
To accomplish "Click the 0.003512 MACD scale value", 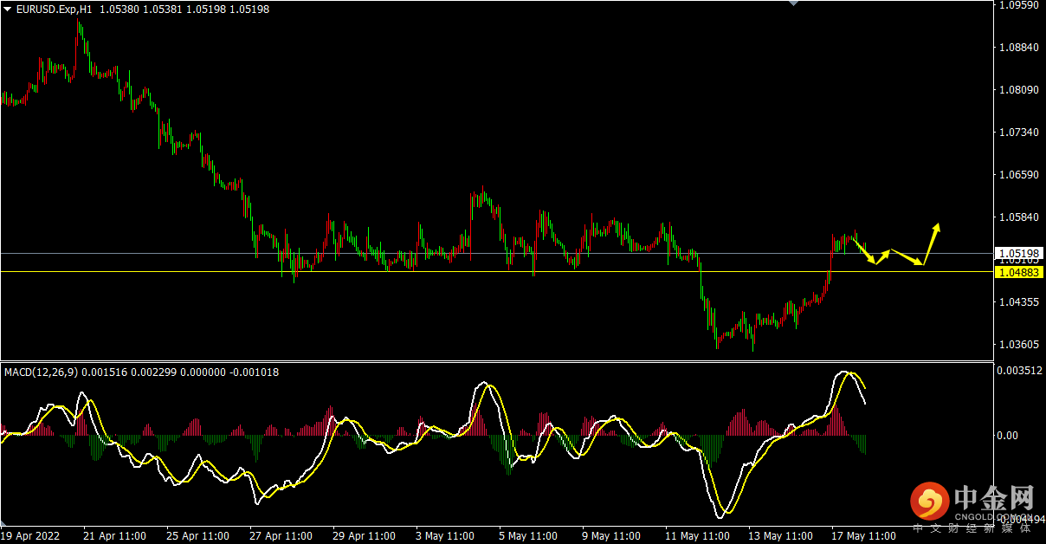I will coord(1020,371).
